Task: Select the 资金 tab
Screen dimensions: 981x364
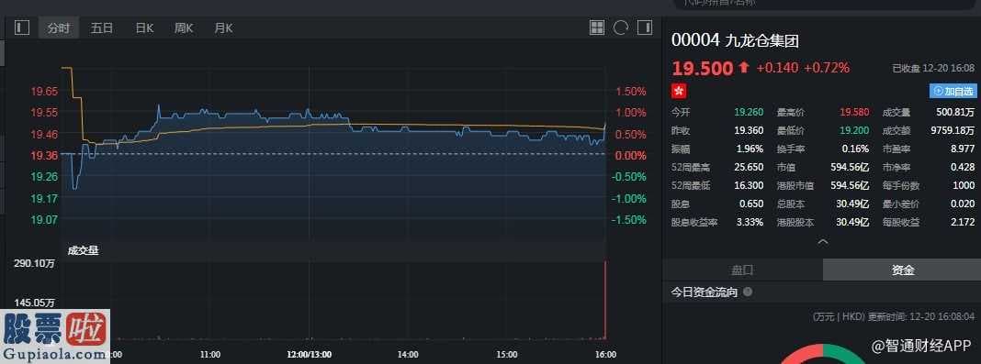Action: pos(901,270)
